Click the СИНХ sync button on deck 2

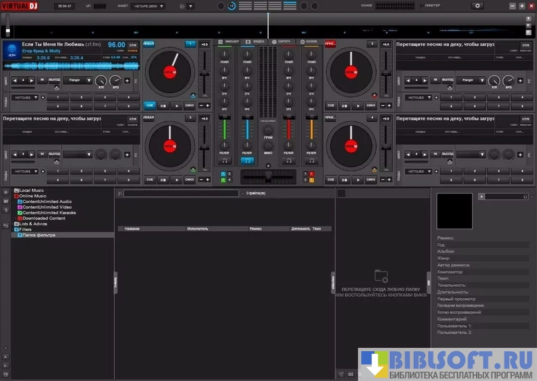(371, 105)
